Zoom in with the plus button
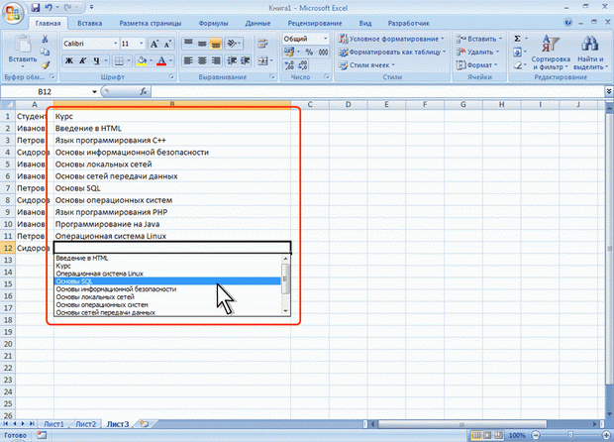Image resolution: width=614 pixels, height=442 pixels. (x=606, y=435)
